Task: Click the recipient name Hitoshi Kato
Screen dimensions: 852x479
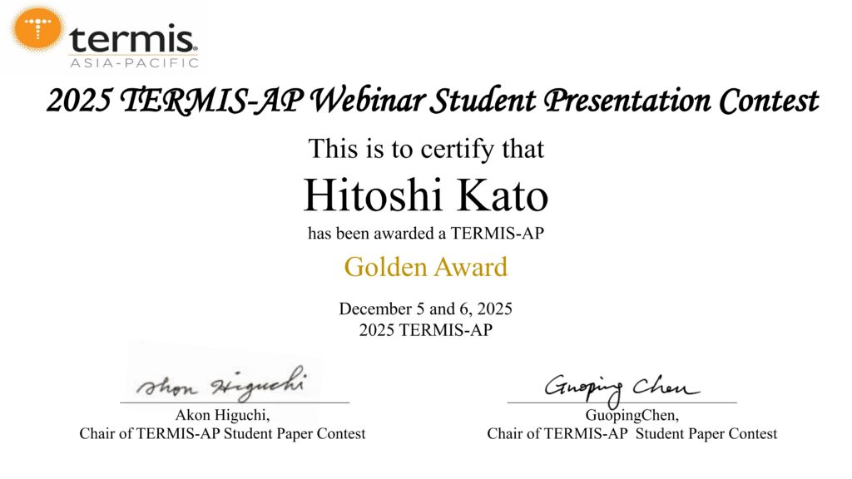Action: click(426, 196)
